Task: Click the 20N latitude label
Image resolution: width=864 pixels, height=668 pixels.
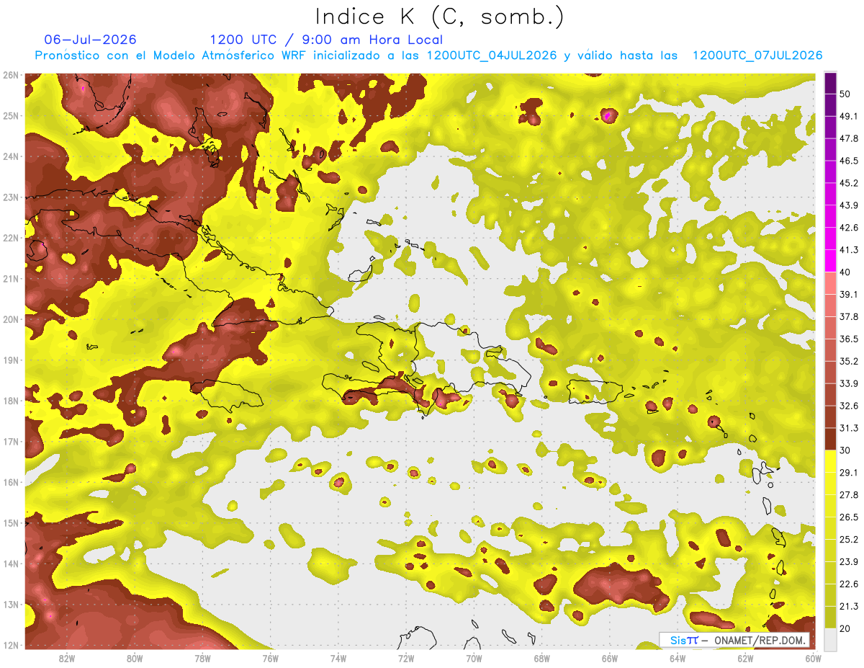Action: (11, 319)
